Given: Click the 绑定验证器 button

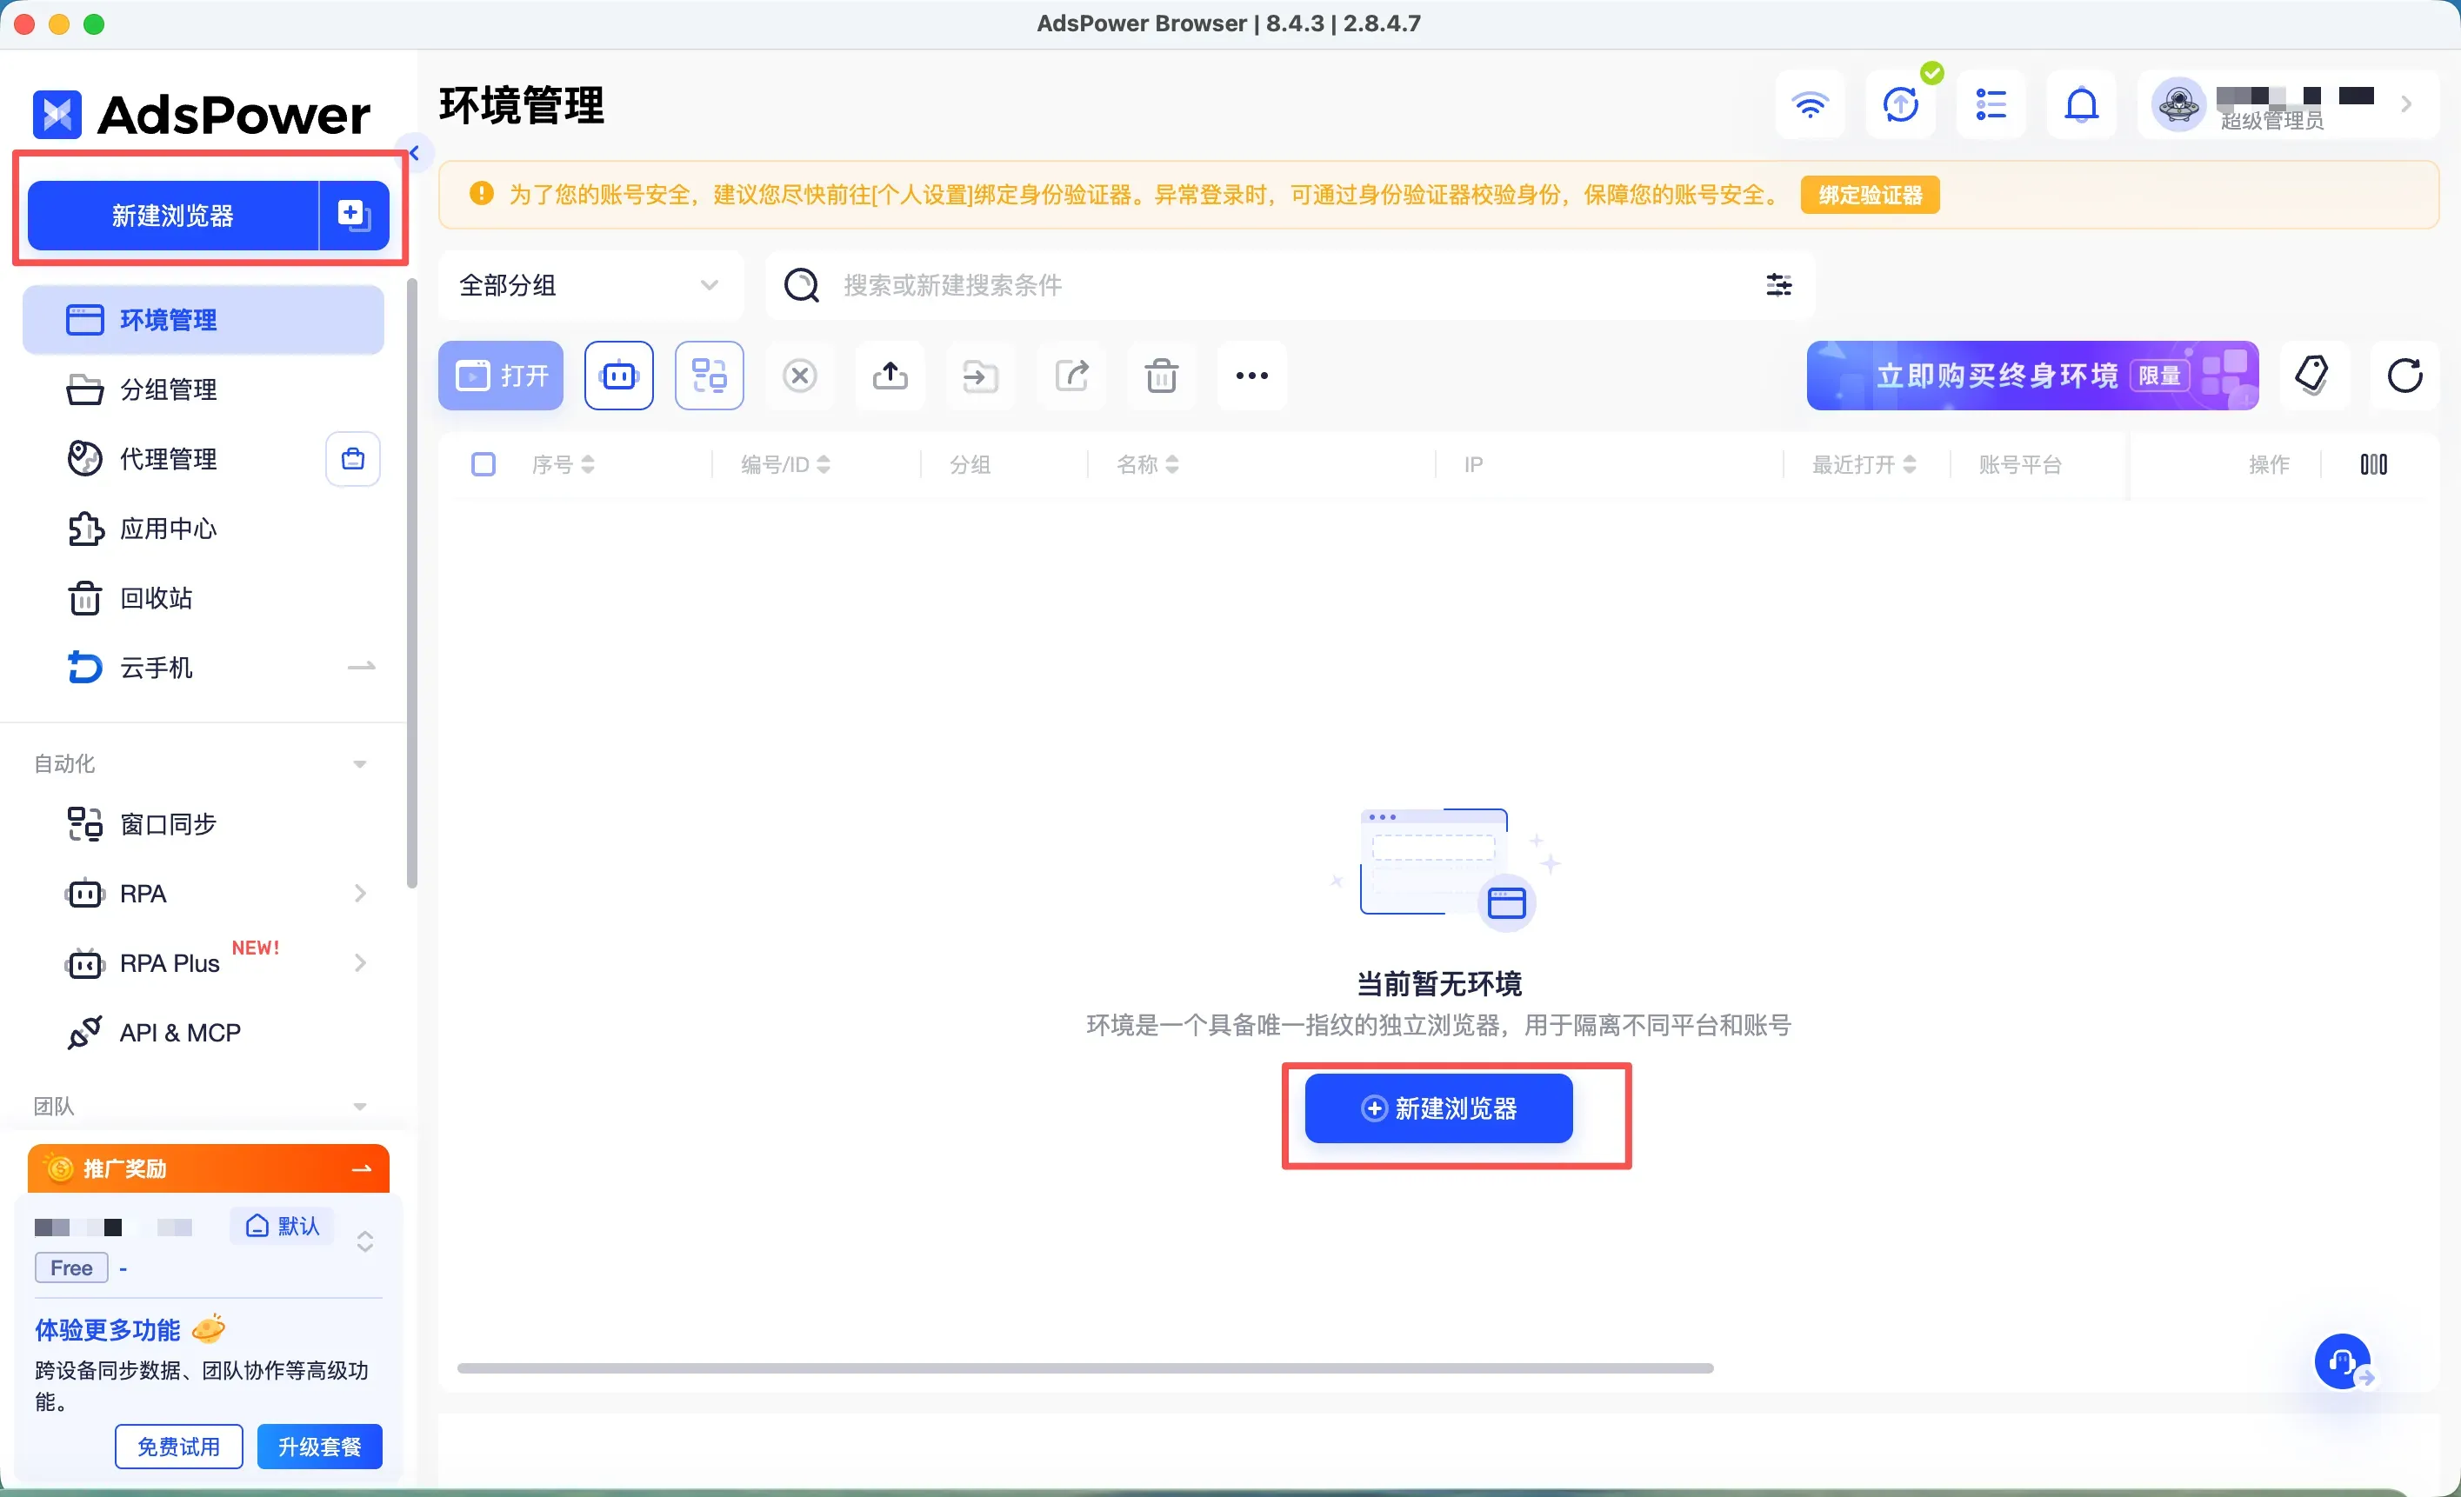Looking at the screenshot, I should tap(1870, 195).
